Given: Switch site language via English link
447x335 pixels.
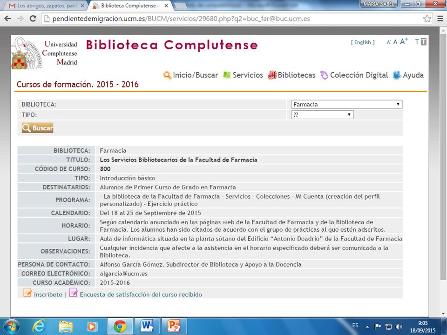Looking at the screenshot, I should 363,42.
